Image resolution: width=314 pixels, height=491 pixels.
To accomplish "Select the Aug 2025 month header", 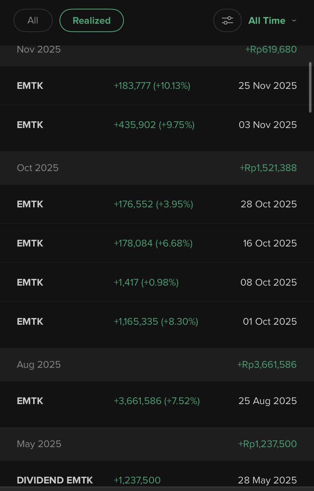I will [39, 364].
